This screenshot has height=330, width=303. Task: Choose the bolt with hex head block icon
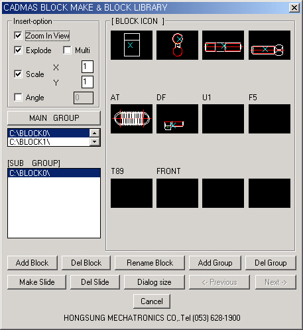[x=269, y=45]
